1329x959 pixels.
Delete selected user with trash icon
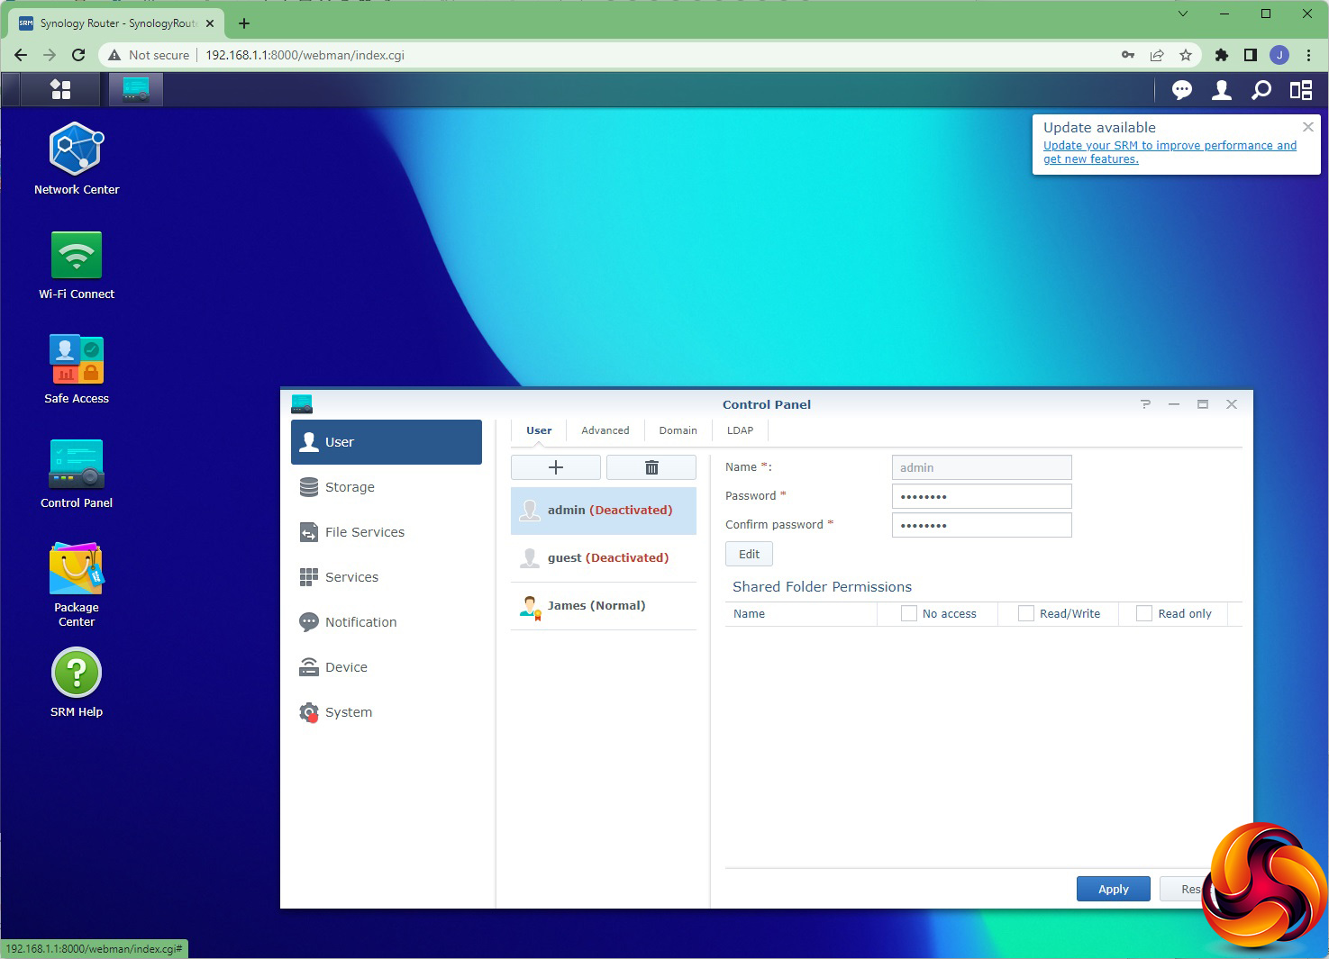(x=651, y=467)
